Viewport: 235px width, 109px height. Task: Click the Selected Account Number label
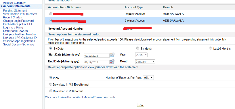[66, 29]
